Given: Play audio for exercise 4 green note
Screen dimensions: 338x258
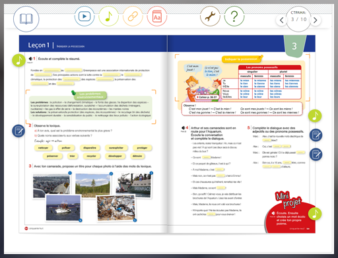Looking at the screenshot, I should point(315,115).
